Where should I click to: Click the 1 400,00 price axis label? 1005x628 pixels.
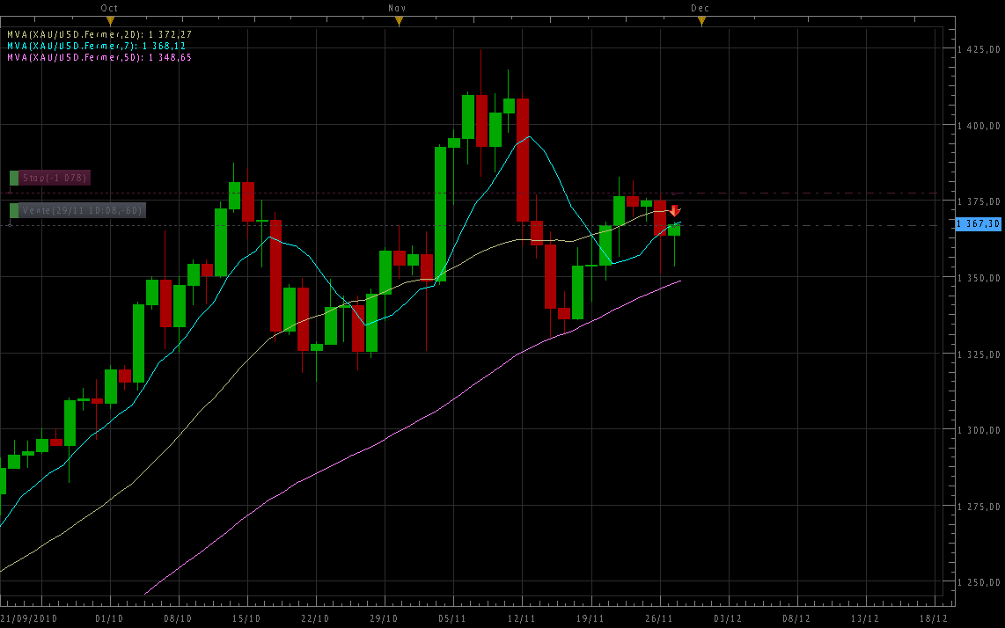click(x=979, y=126)
